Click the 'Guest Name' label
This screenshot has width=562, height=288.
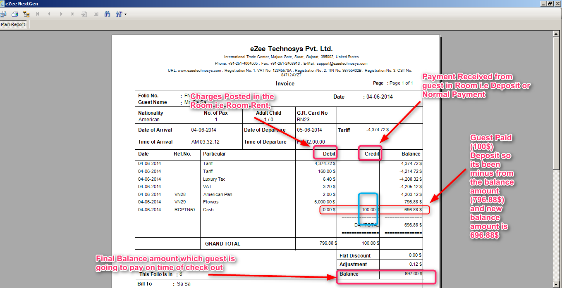point(153,102)
